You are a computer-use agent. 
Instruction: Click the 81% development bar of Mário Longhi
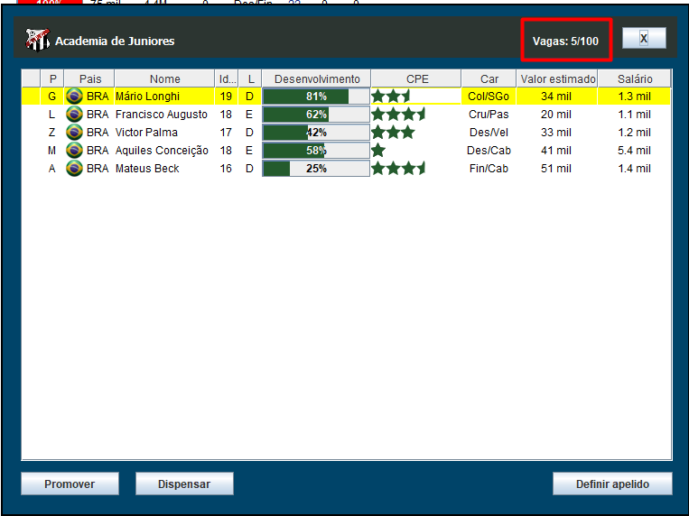[316, 97]
